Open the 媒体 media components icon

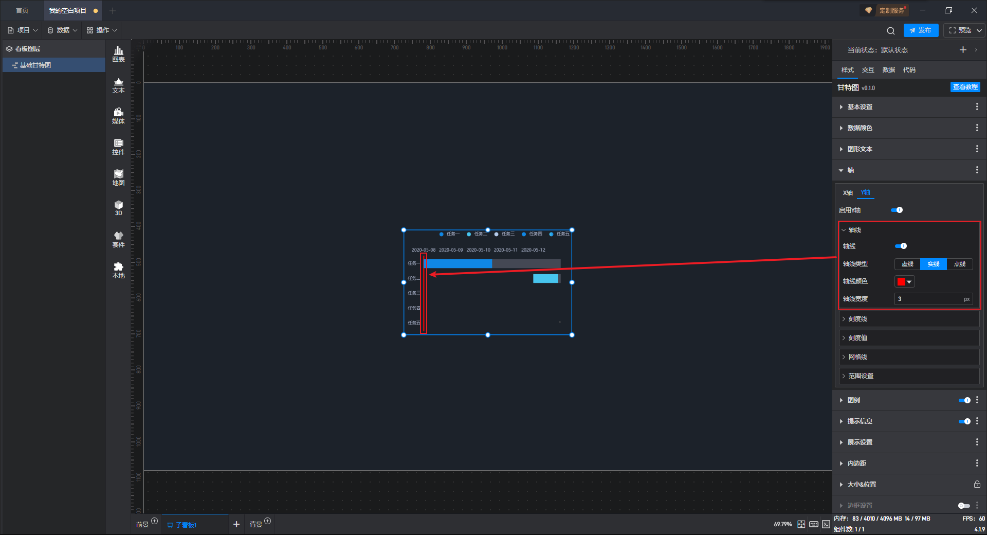(x=118, y=116)
